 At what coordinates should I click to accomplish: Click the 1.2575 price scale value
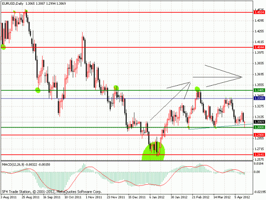pyautogui.click(x=259, y=159)
